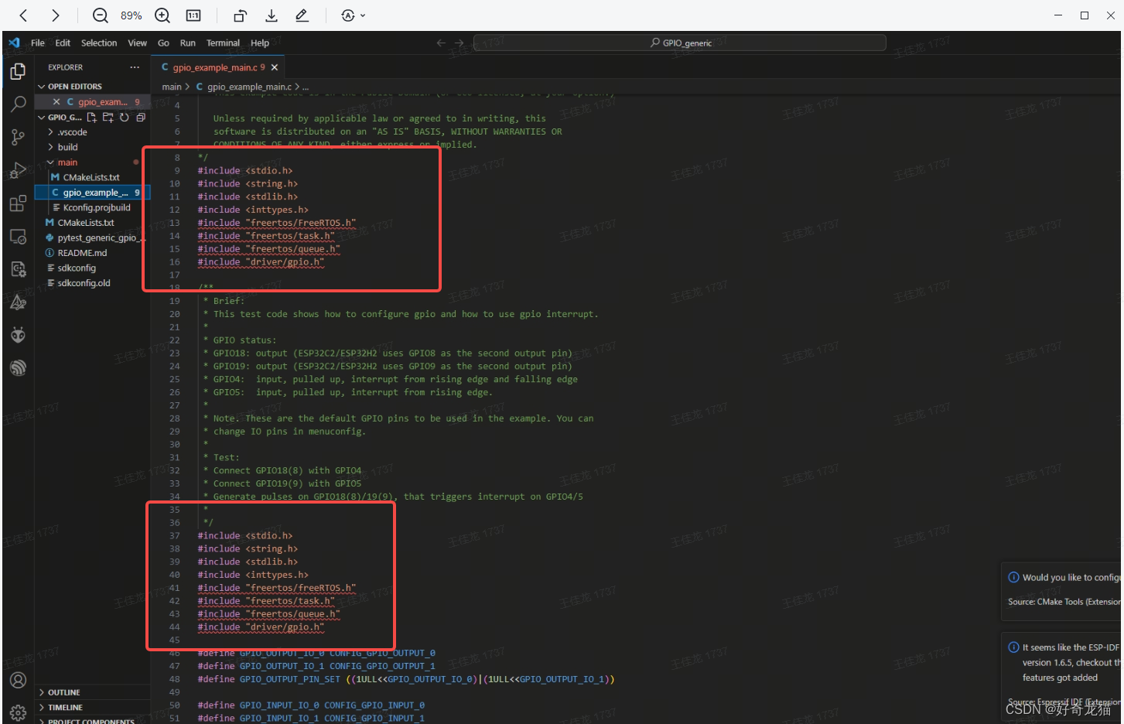Image resolution: width=1124 pixels, height=724 pixels.
Task: Open the edit pencil tool
Action: pyautogui.click(x=302, y=15)
